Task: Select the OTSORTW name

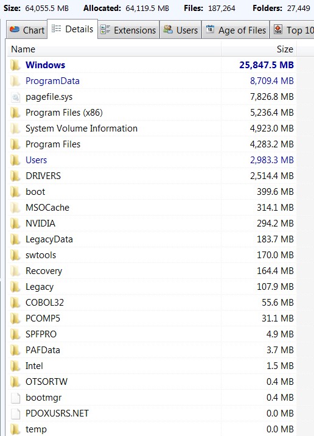Action: (x=46, y=382)
